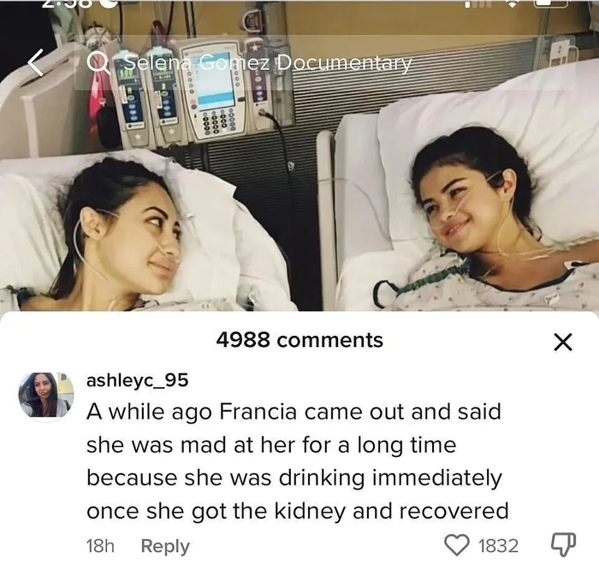Image resolution: width=599 pixels, height=569 pixels.
Task: Tap the 18h timestamp
Action: 100,546
